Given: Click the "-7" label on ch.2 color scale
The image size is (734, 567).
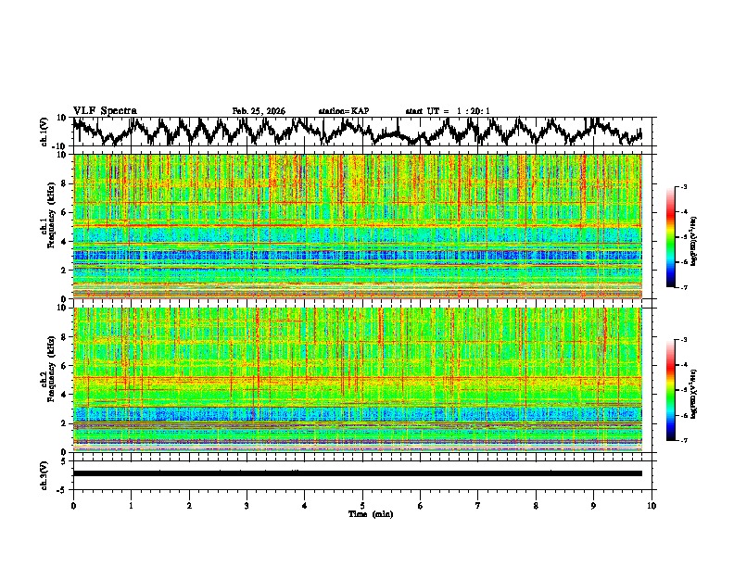Looking at the screenshot, I should tap(683, 440).
